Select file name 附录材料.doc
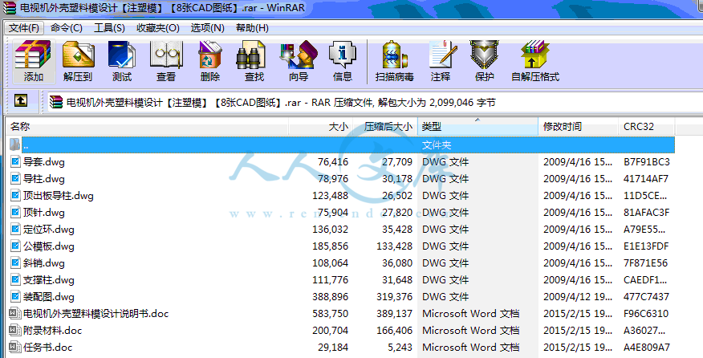Image resolution: width=703 pixels, height=358 pixels. (x=52, y=331)
